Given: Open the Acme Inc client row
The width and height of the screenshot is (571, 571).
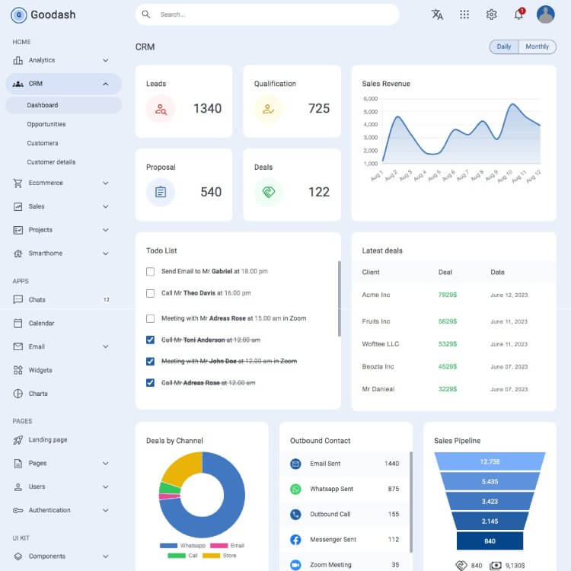Looking at the screenshot, I should click(454, 295).
